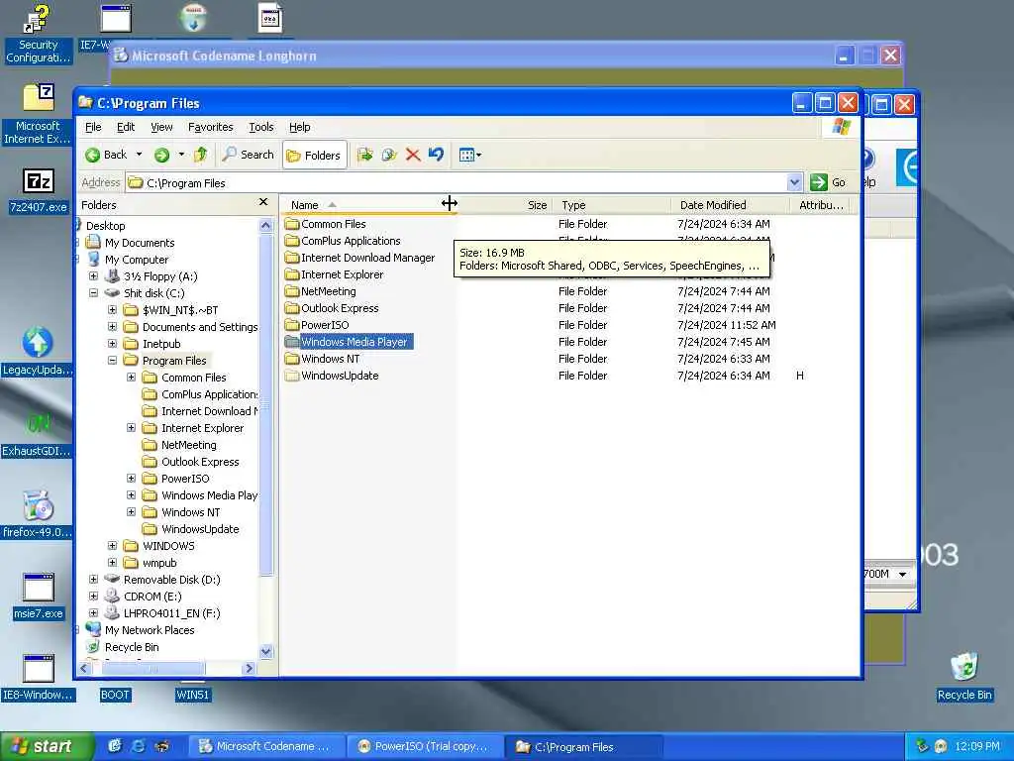Sort by the Date Modified column
Screen dimensions: 1014x761
coord(731,205)
